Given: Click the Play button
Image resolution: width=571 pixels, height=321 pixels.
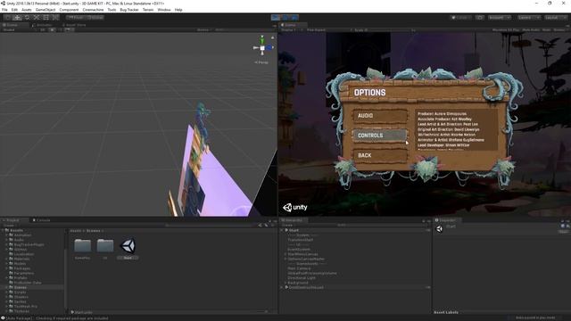Looking at the screenshot, I should click(x=276, y=18).
